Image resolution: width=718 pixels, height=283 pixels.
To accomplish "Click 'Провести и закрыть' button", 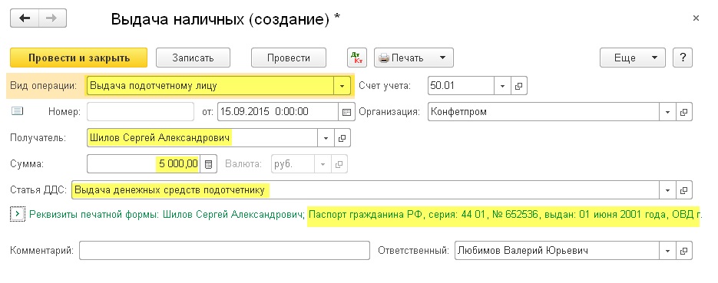I will coord(79,58).
